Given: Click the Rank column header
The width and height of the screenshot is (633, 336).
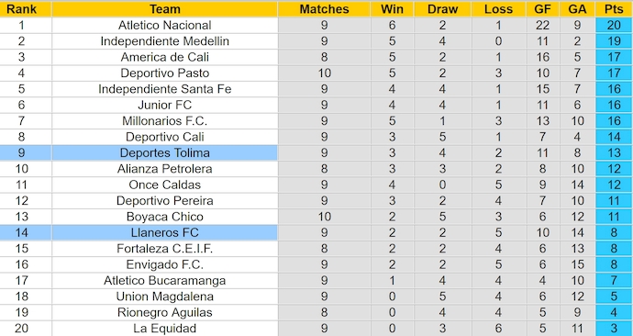Looking at the screenshot, I should click(x=21, y=9).
